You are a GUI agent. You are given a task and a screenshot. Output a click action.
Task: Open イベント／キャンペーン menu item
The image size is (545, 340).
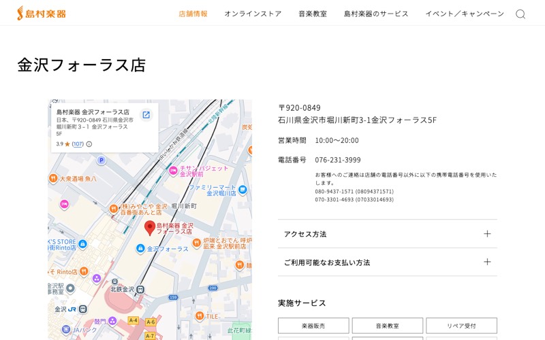click(465, 14)
